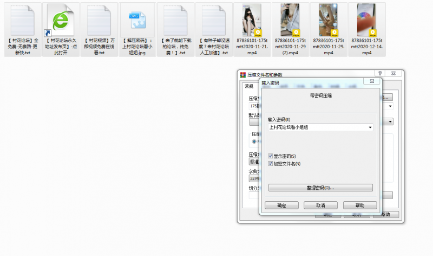Image resolution: width=433 pixels, height=256 pixels.
Task: Select the mtt2020-12-14.mp4 video thumbnail
Action: point(367,20)
